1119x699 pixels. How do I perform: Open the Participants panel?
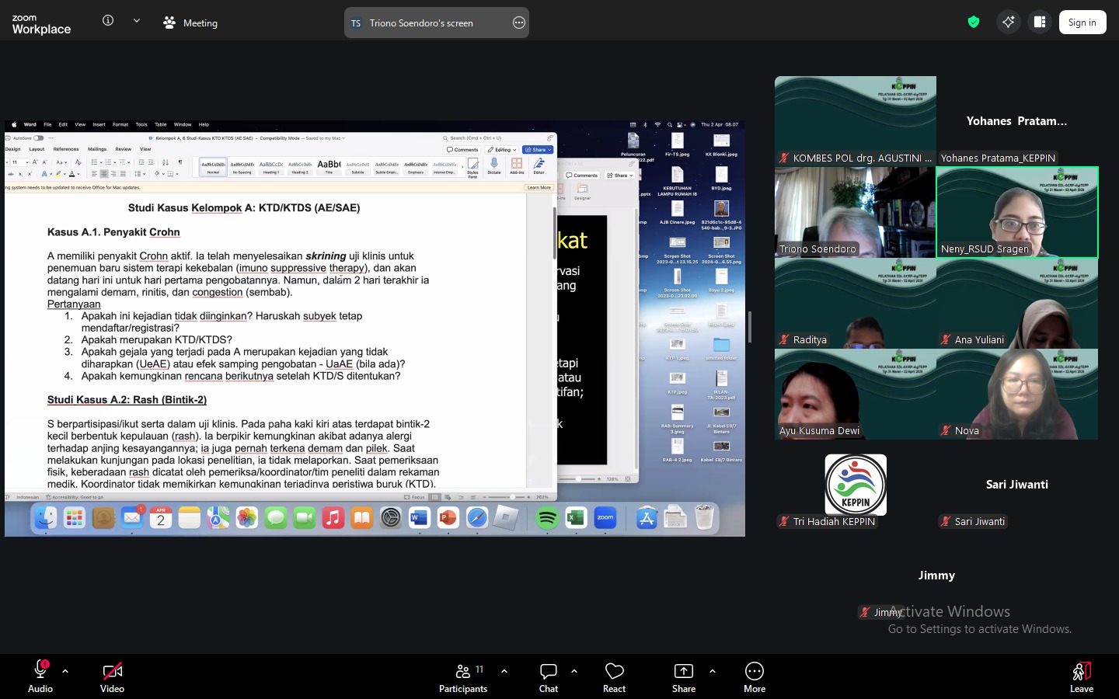463,676
